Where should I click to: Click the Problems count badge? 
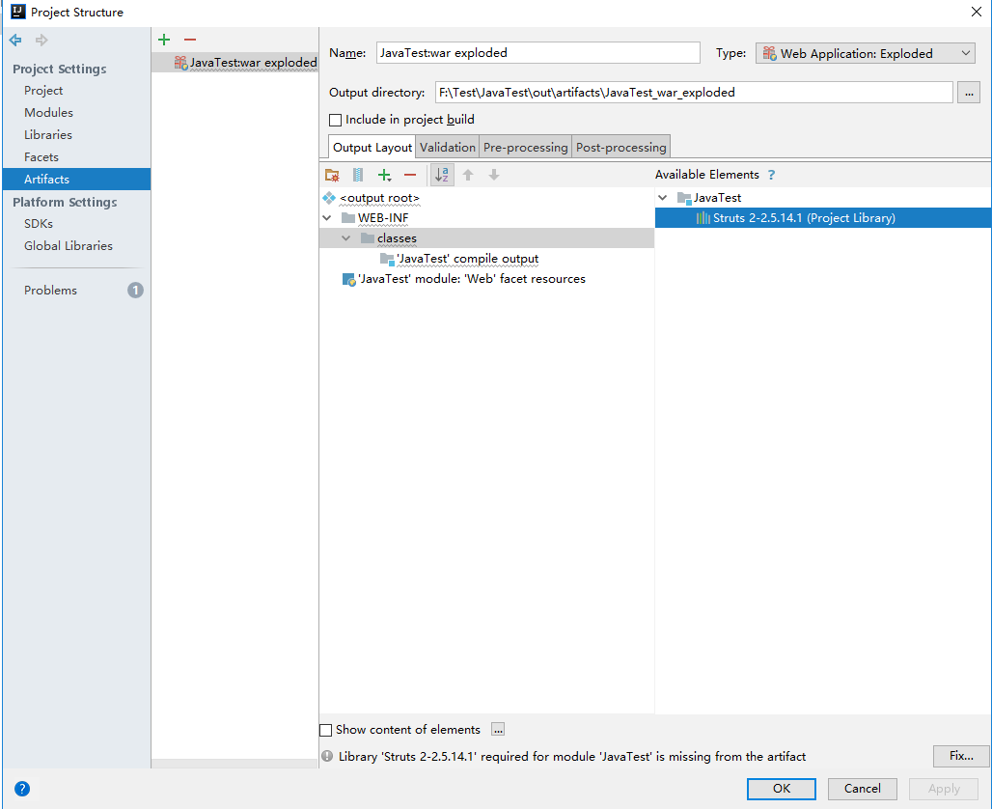[x=135, y=290]
